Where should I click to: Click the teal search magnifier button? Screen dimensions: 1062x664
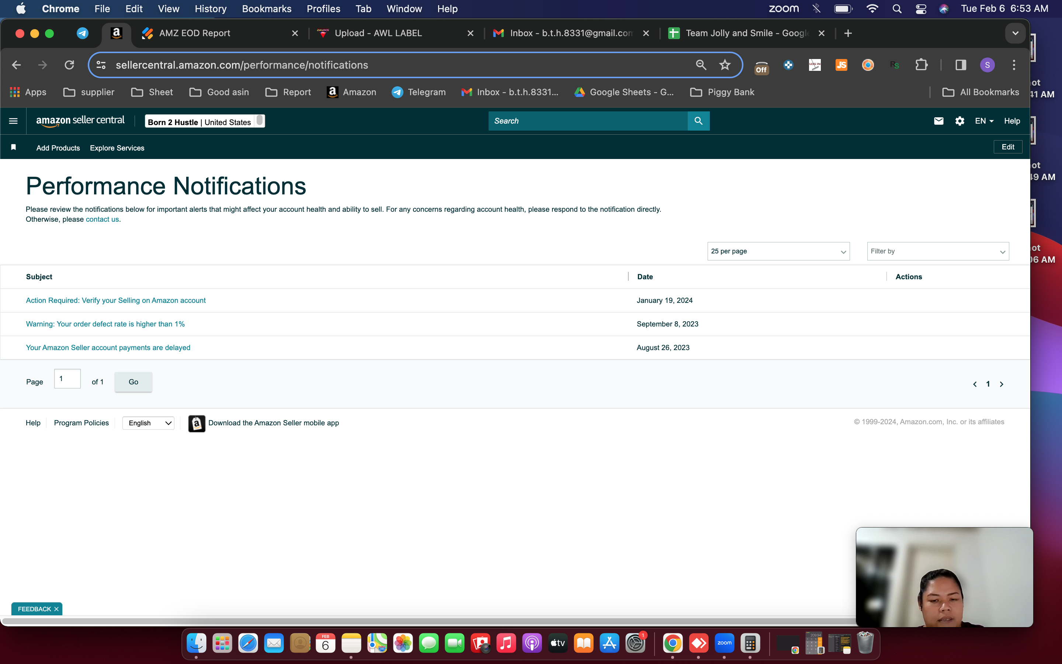pyautogui.click(x=698, y=121)
